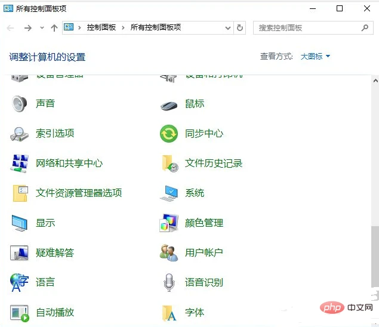379x327 pixels.
Task: Open the 网络和共享中心 icon
Action: (19, 163)
